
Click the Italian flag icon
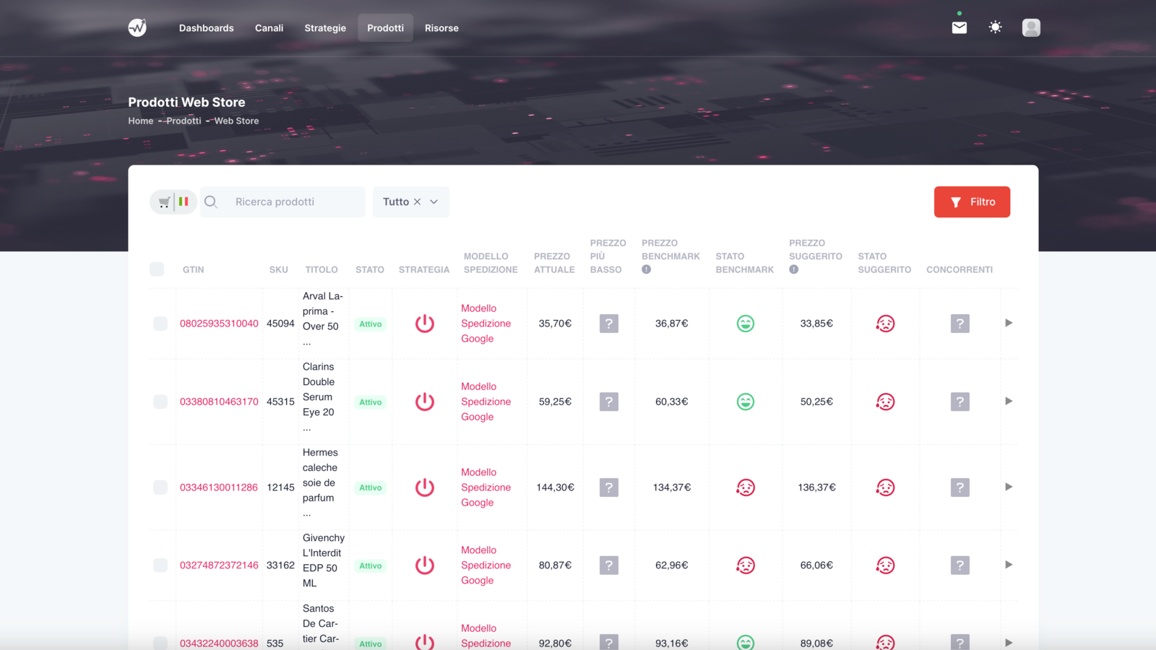tap(184, 201)
